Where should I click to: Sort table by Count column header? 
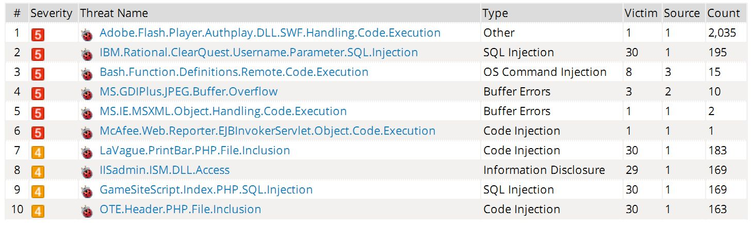tap(723, 13)
